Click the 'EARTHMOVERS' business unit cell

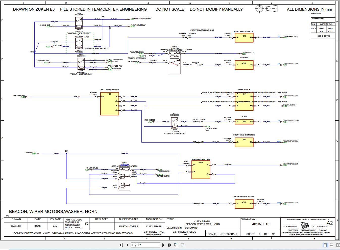[129, 226]
